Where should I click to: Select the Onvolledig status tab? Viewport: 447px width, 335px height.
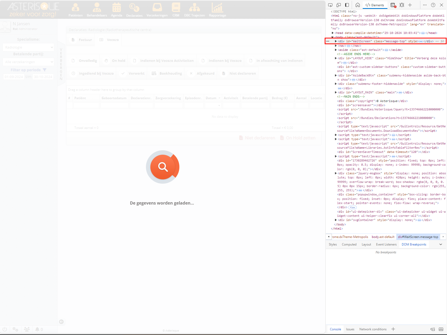tap(84, 61)
